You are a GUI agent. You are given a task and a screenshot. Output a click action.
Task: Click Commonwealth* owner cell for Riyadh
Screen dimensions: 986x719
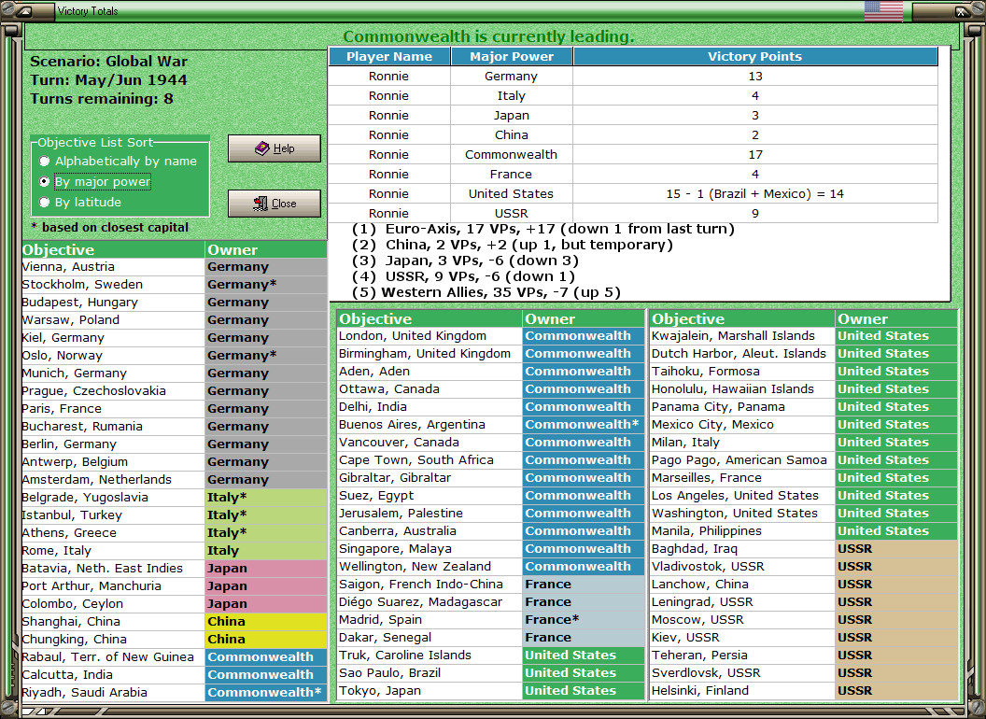tap(266, 693)
